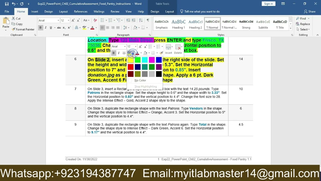The width and height of the screenshot is (321, 181).
Task: Activate the Format Painter
Action: click(23, 29)
